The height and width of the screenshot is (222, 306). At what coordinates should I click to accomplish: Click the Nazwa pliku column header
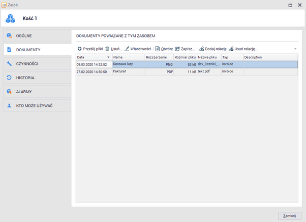pos(208,57)
